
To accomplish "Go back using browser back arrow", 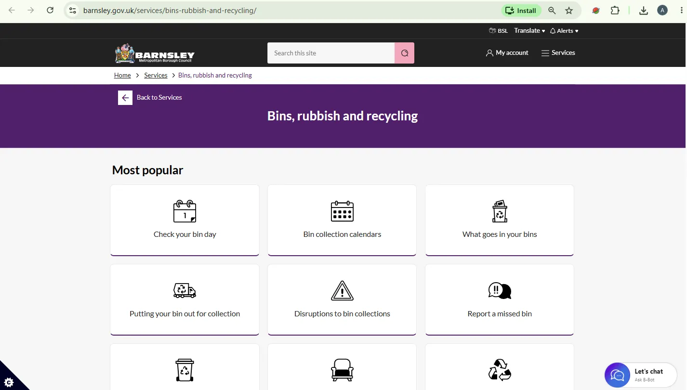I will coord(12,10).
